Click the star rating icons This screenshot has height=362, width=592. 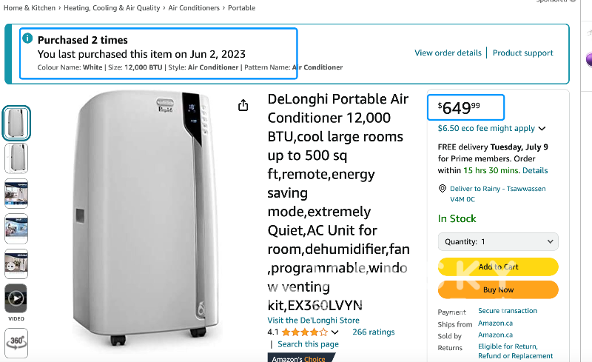[305, 332]
